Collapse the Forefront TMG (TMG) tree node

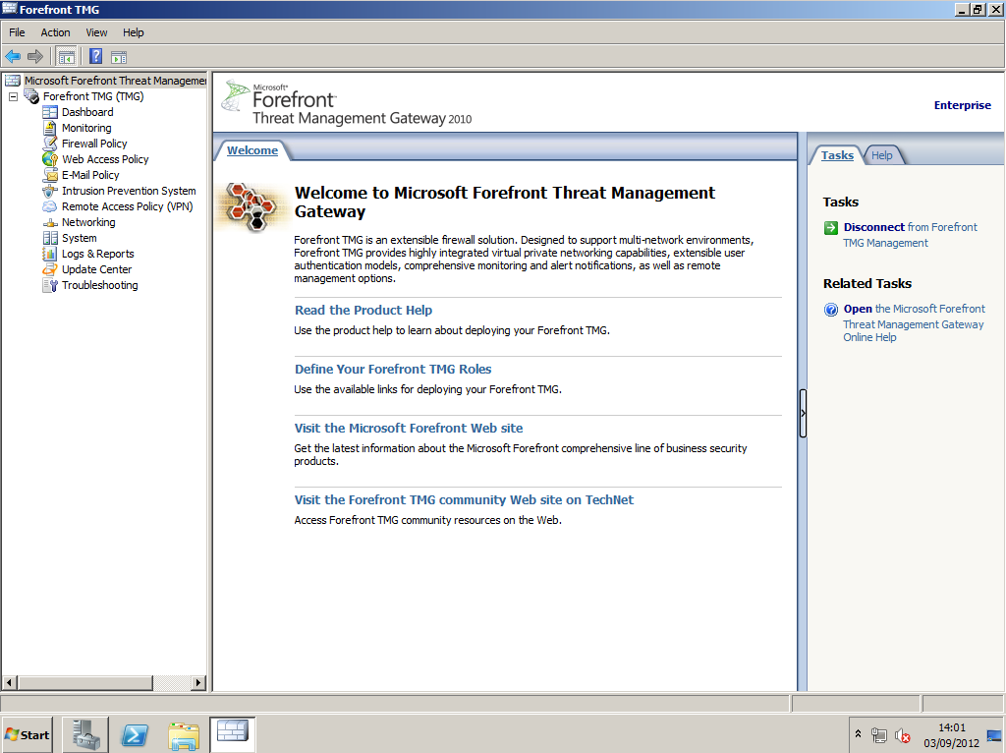pyautogui.click(x=13, y=96)
